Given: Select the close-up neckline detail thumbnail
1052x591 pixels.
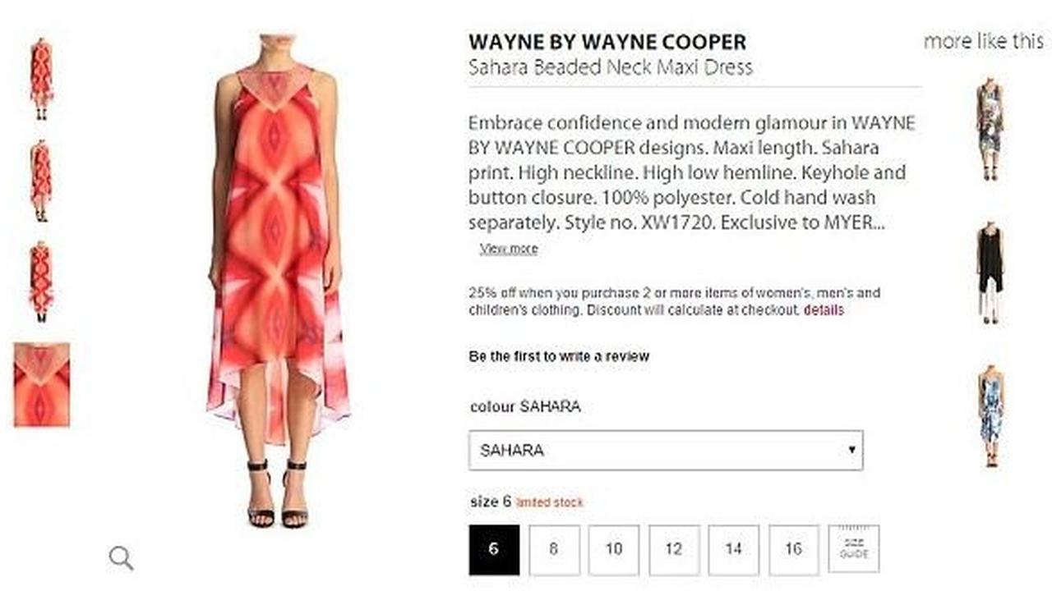Looking at the screenshot, I should (x=42, y=385).
